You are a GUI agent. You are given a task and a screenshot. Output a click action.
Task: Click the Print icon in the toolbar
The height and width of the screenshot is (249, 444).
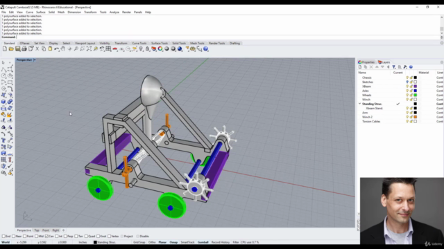coord(24,49)
